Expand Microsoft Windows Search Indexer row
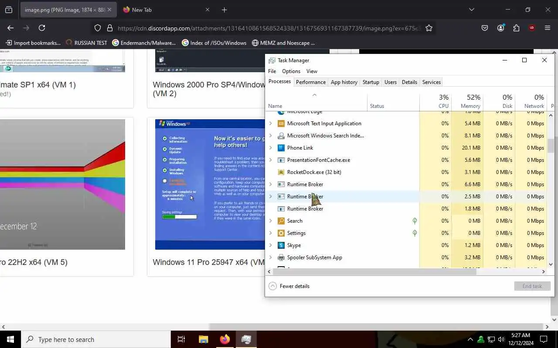The width and height of the screenshot is (558, 348). click(x=270, y=136)
